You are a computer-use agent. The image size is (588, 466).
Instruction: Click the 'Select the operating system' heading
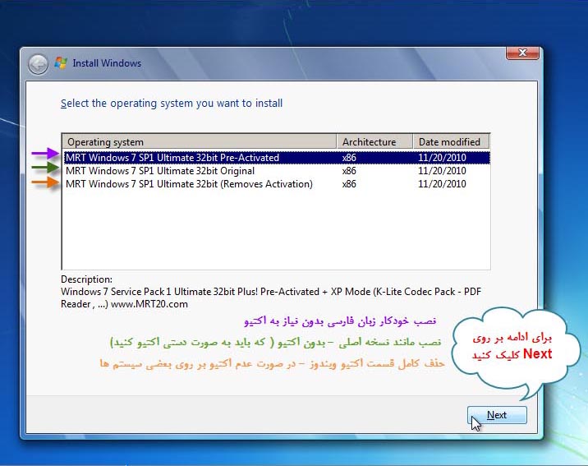[172, 104]
